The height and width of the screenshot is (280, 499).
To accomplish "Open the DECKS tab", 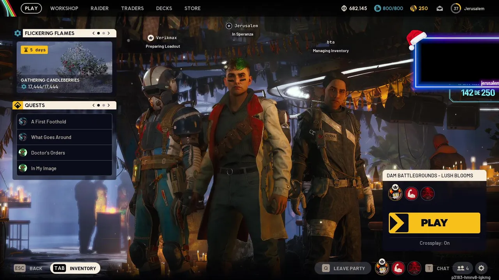I will click(165, 8).
